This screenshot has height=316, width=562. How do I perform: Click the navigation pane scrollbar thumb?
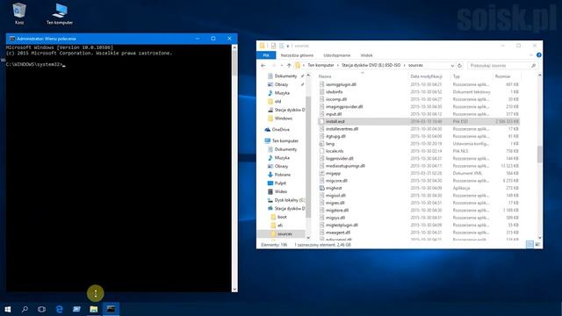[x=308, y=156]
